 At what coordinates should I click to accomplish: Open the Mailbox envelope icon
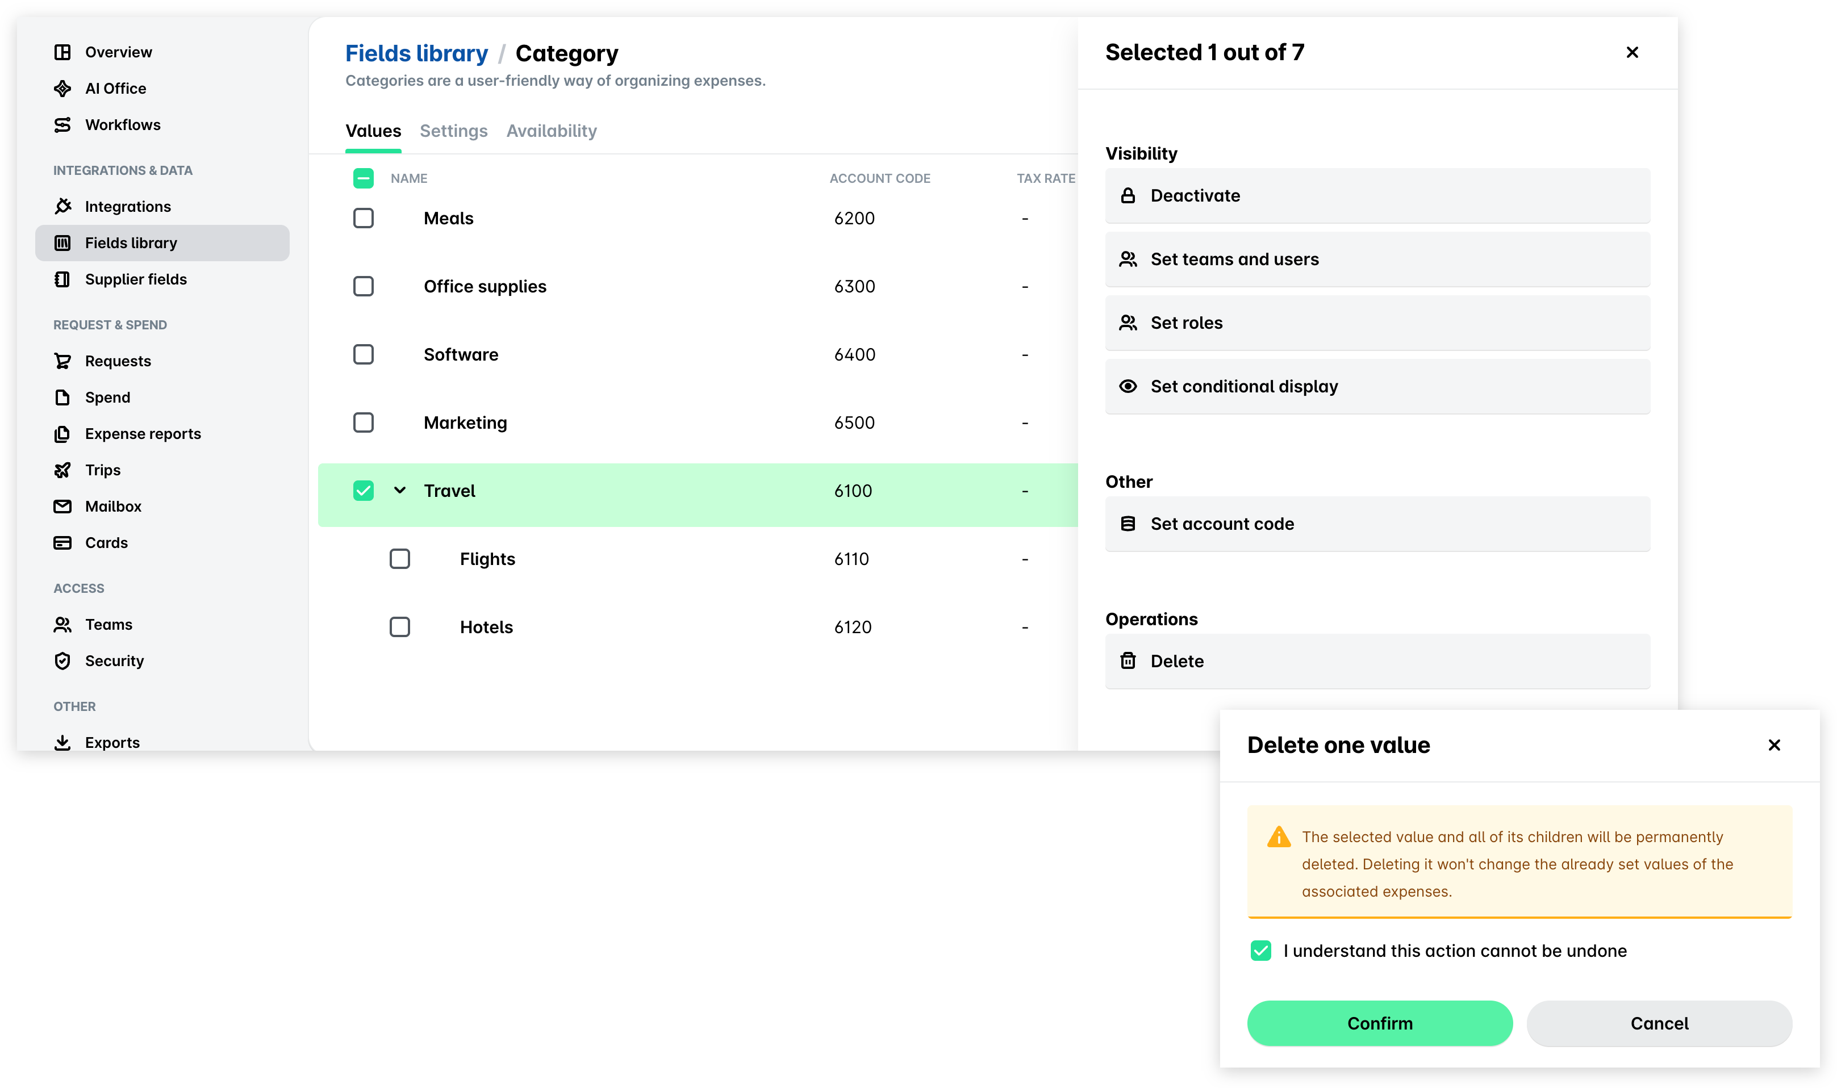click(62, 507)
